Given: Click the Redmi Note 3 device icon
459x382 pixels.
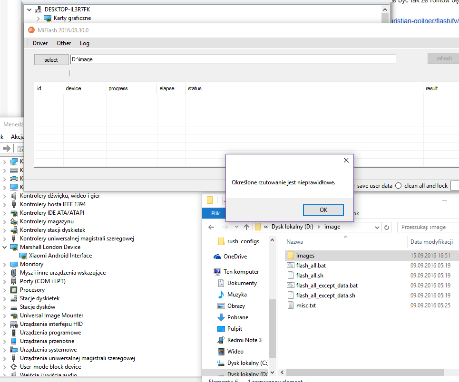Looking at the screenshot, I should coord(221,340).
